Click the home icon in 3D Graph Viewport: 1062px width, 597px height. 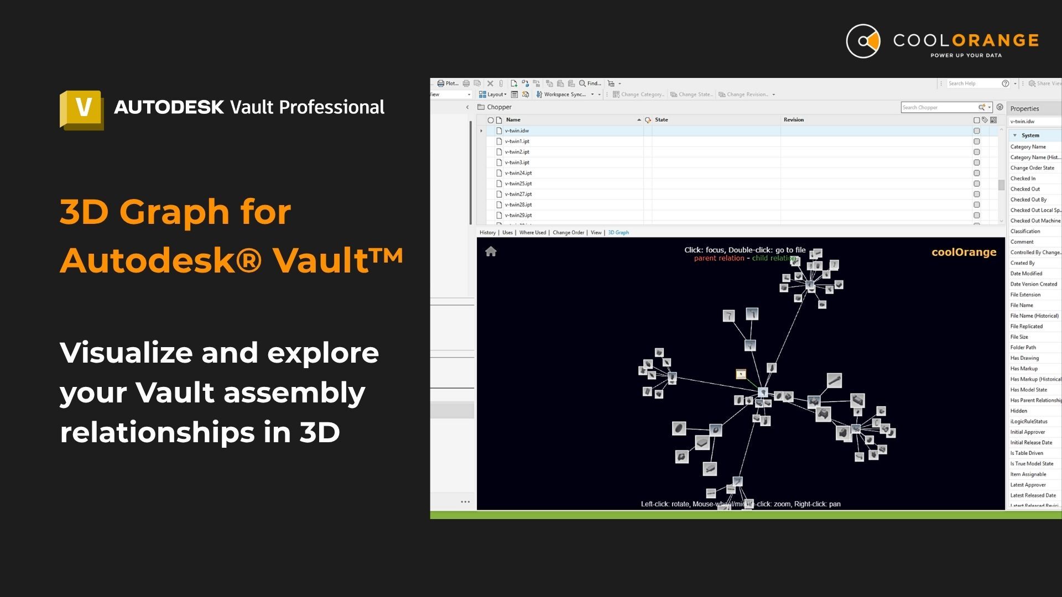(x=491, y=252)
